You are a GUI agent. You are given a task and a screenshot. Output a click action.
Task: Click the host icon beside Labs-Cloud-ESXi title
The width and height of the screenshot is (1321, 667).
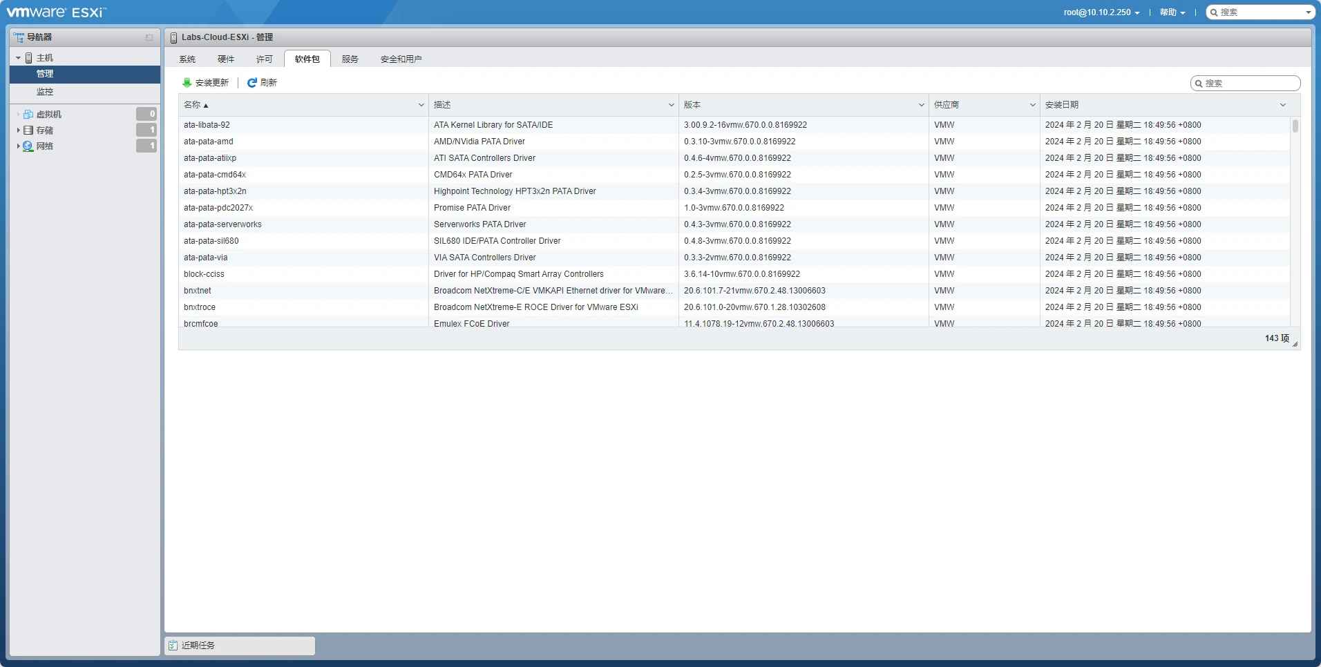coord(174,37)
